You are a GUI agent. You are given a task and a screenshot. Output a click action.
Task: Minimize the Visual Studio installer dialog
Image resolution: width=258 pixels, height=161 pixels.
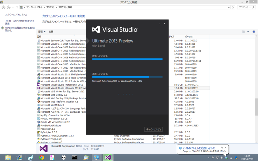(160, 24)
